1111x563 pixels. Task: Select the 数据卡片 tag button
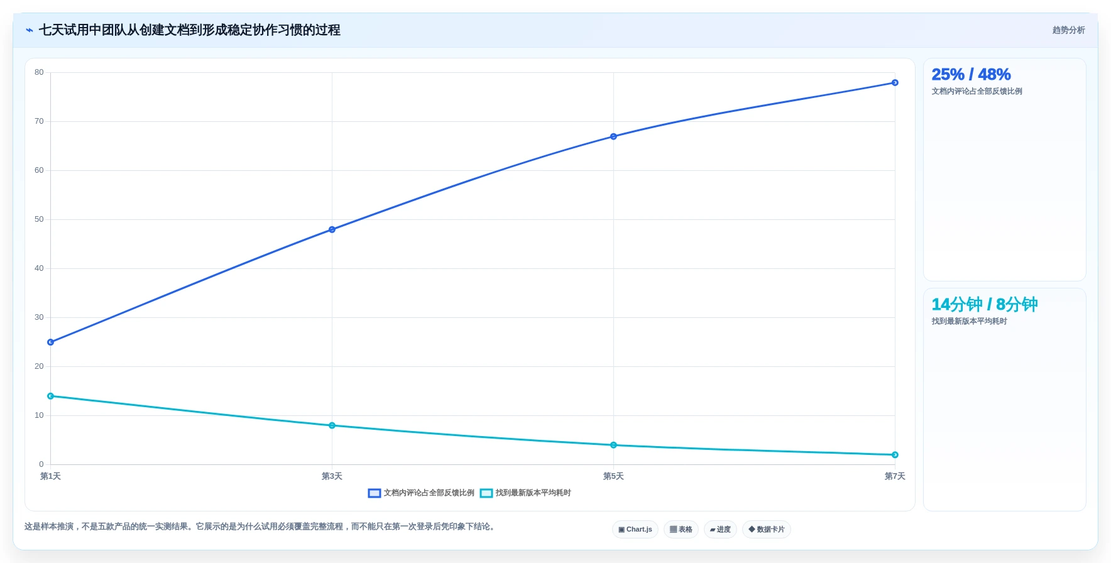(767, 529)
